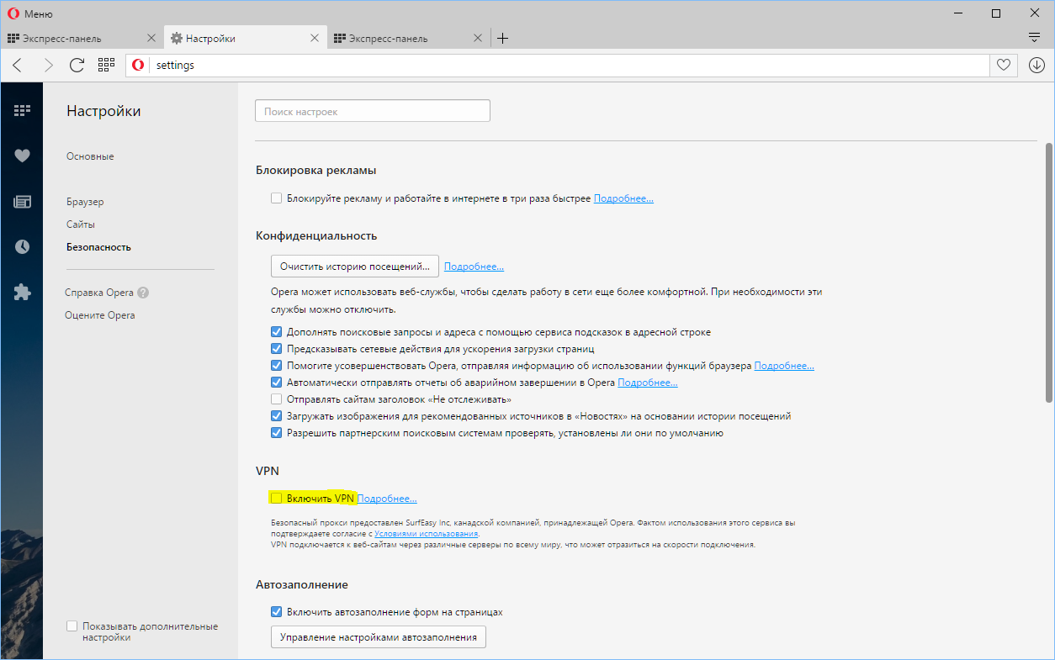Toggle Показывать дополнительные настройки checkbox
This screenshot has width=1055, height=660.
[72, 626]
